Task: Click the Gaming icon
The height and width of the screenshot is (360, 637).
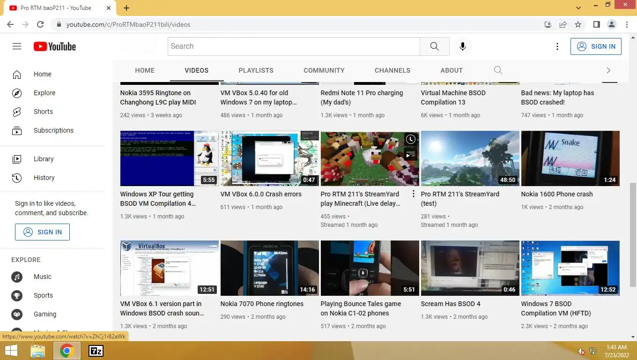Action: [17, 315]
